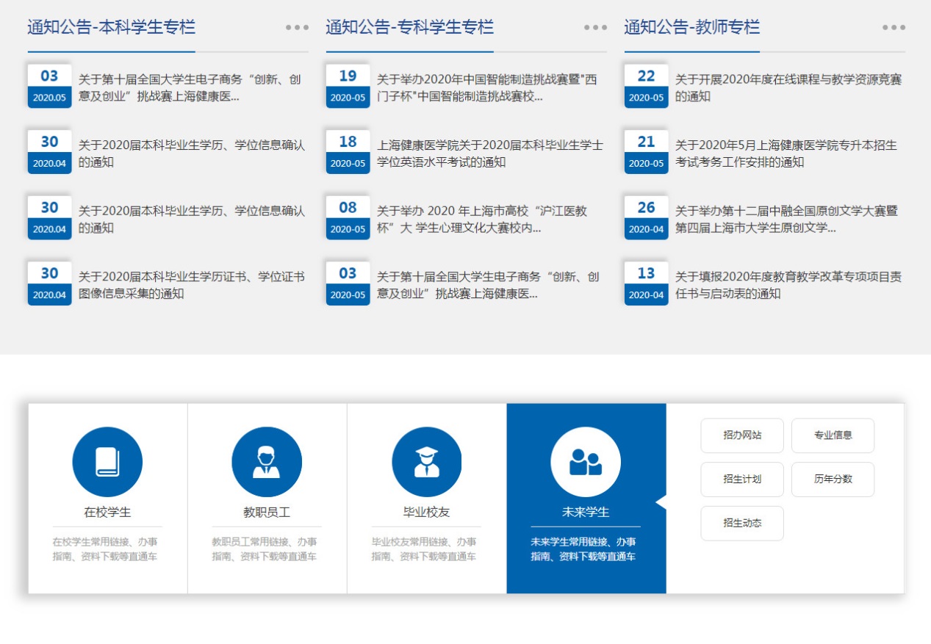Open notice about 2020年度在线课程与教学资源竞赛

[788, 87]
